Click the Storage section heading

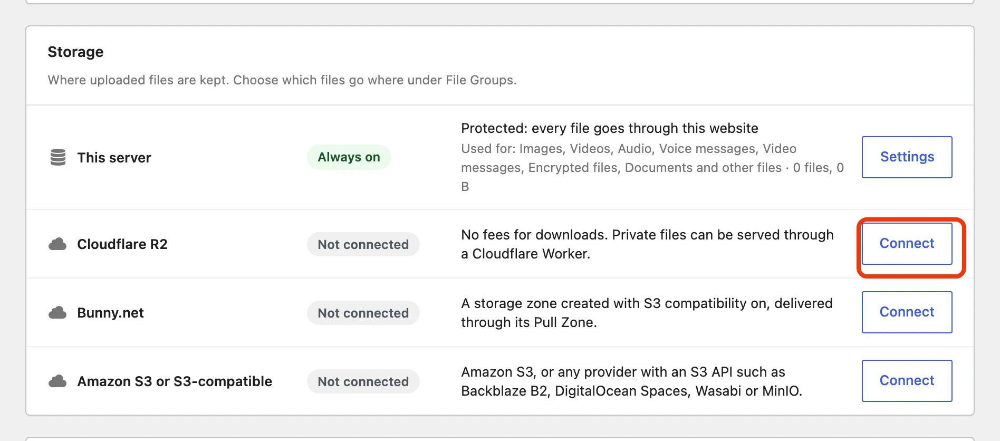tap(75, 52)
